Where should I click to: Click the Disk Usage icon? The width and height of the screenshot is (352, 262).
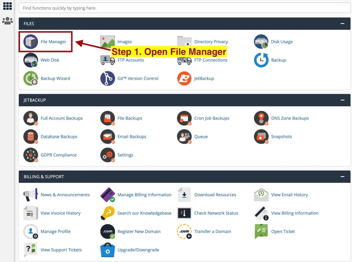tap(261, 42)
